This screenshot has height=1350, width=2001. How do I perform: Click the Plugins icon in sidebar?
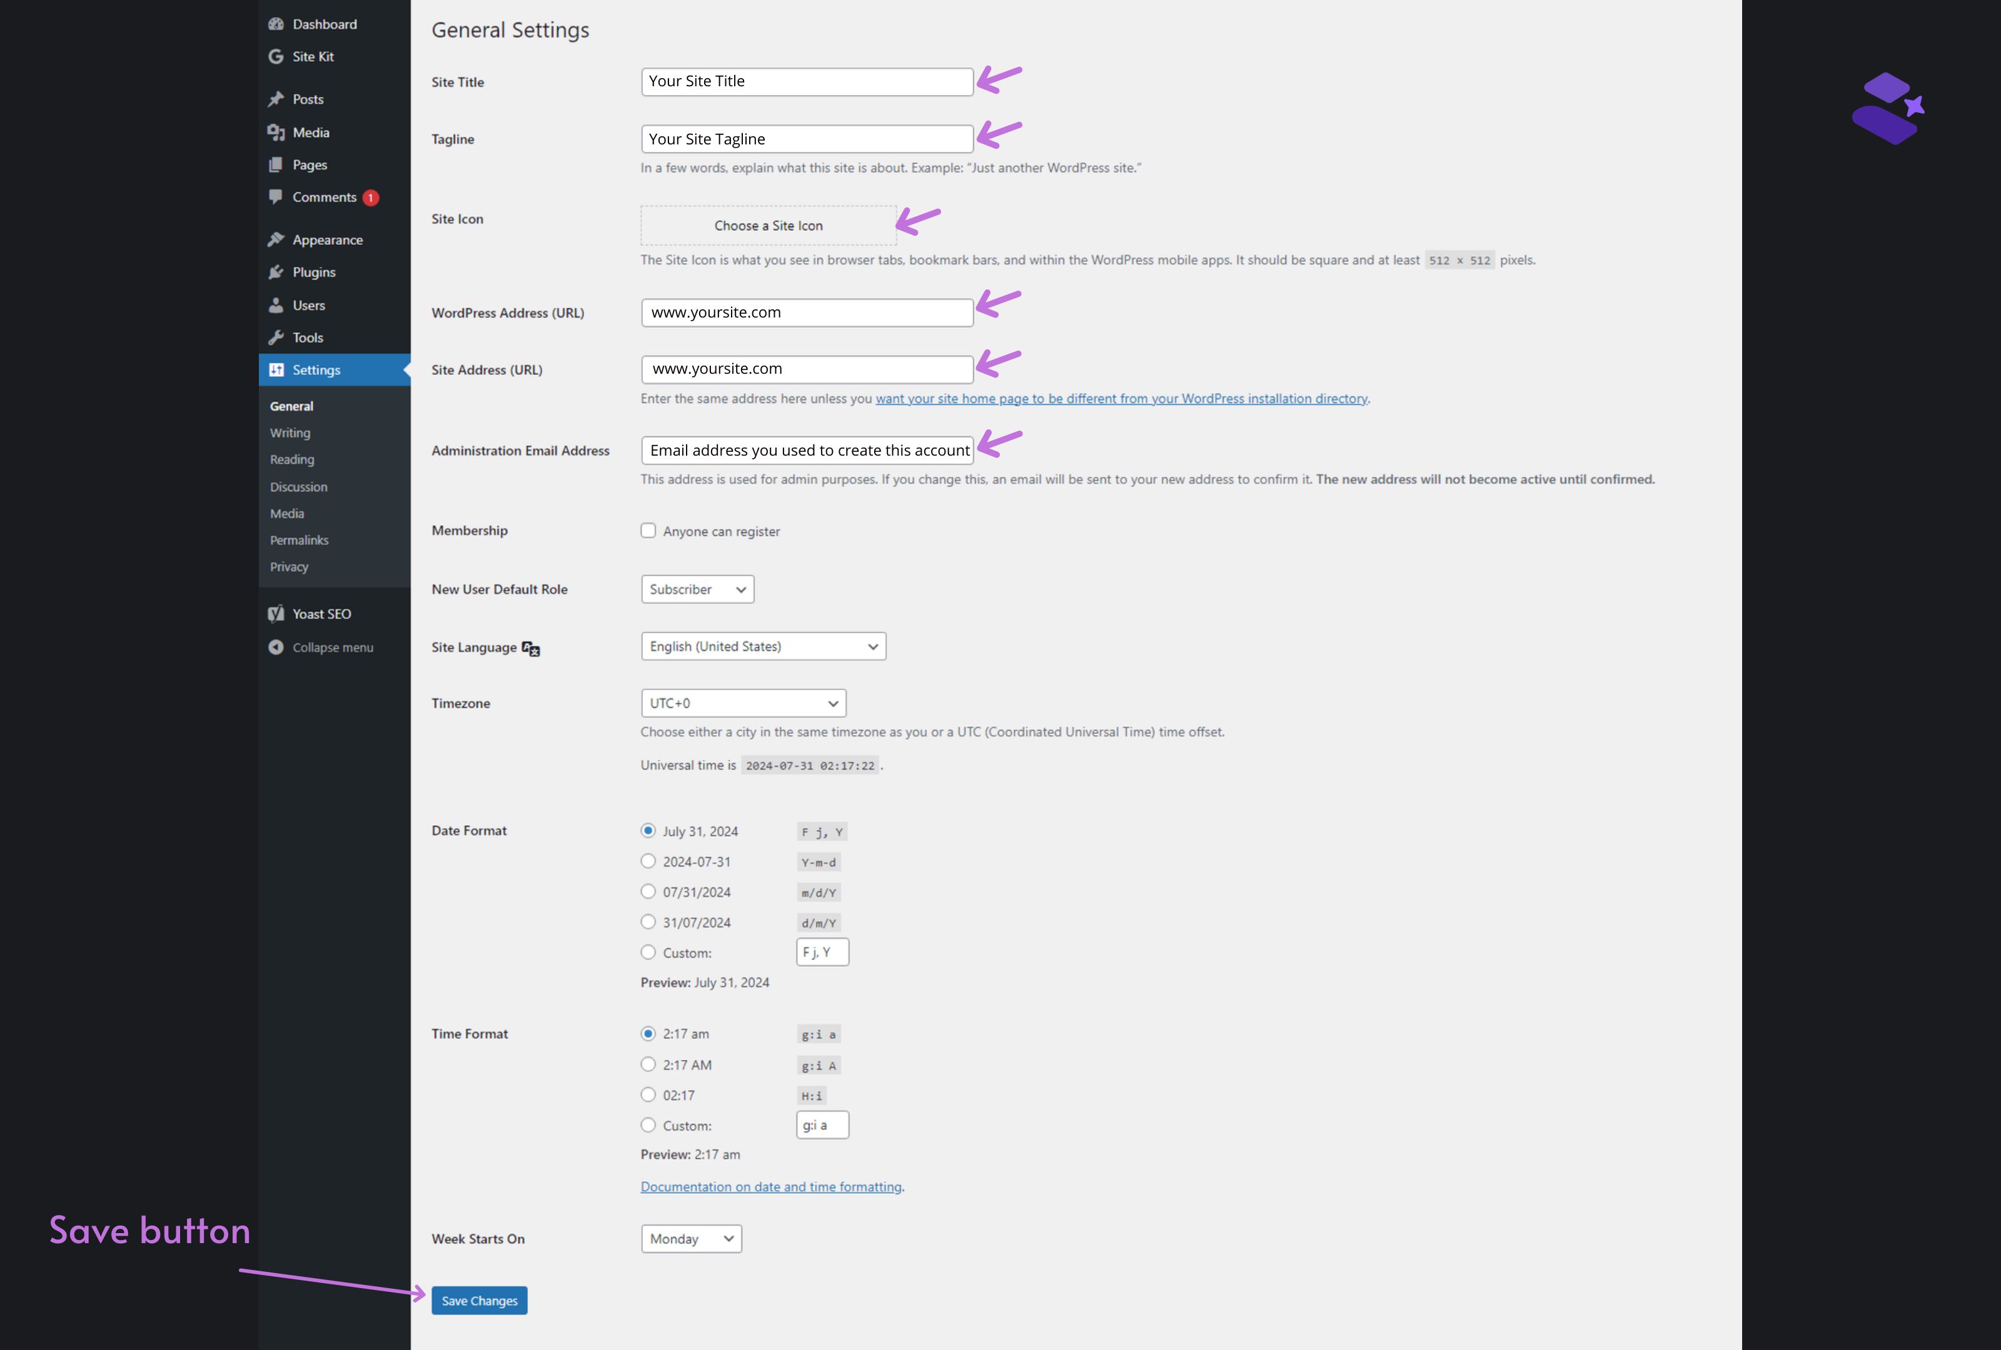[276, 271]
